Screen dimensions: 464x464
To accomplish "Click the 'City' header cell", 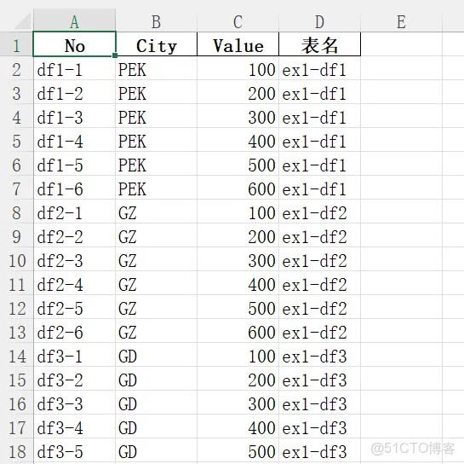I will [x=157, y=44].
